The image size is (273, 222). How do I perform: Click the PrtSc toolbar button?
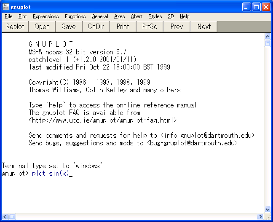coord(150,27)
